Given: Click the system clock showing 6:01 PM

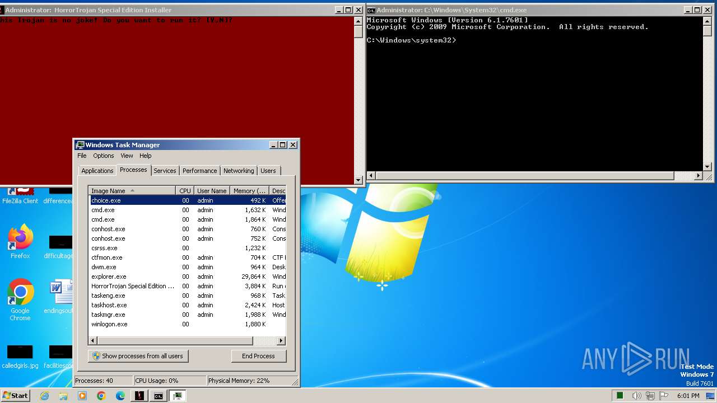Looking at the screenshot, I should tap(688, 396).
